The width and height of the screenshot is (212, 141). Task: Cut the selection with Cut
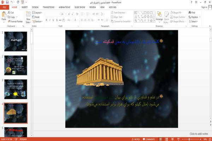[x=11, y=13]
